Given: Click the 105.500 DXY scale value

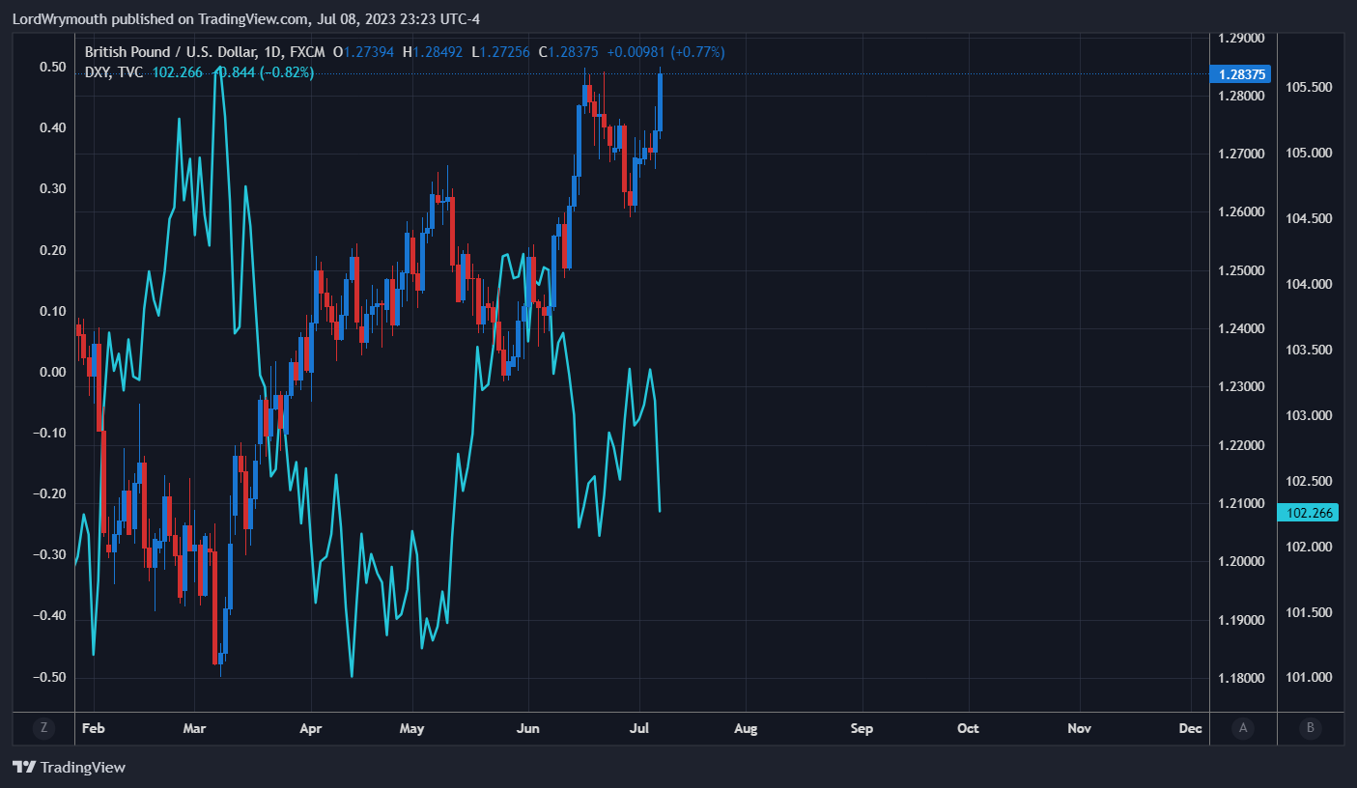Looking at the screenshot, I should (x=1308, y=87).
